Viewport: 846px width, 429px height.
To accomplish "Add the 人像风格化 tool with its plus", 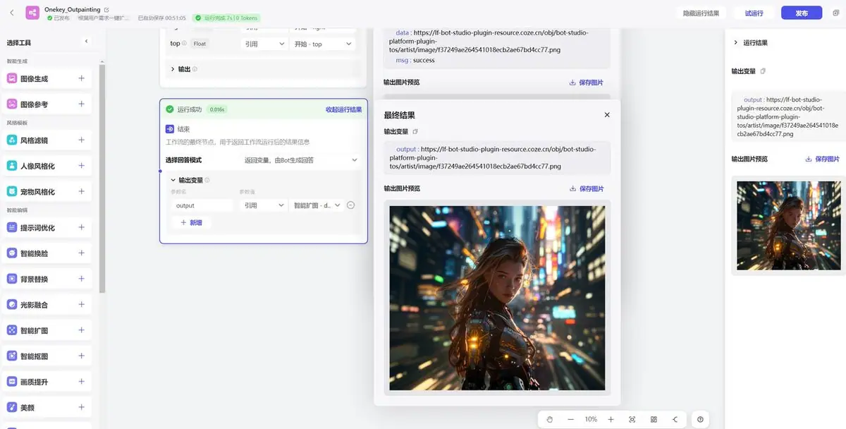I will click(x=81, y=165).
